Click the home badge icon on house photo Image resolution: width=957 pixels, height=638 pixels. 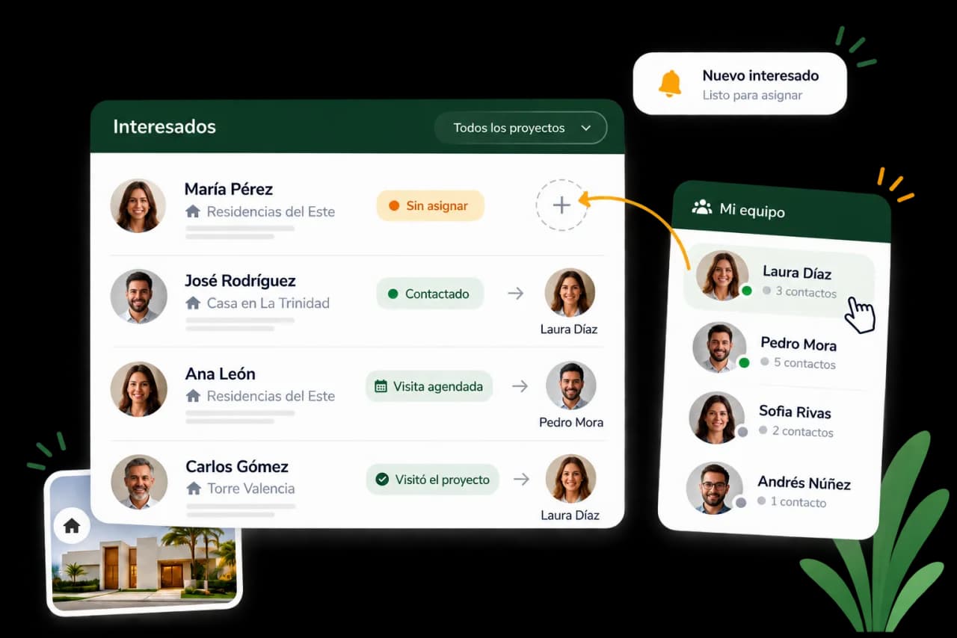coord(72,526)
